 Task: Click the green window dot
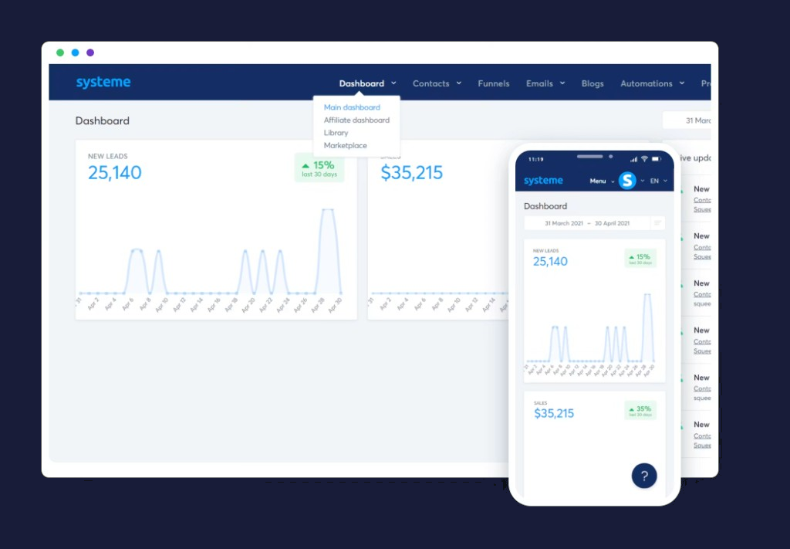pos(60,53)
